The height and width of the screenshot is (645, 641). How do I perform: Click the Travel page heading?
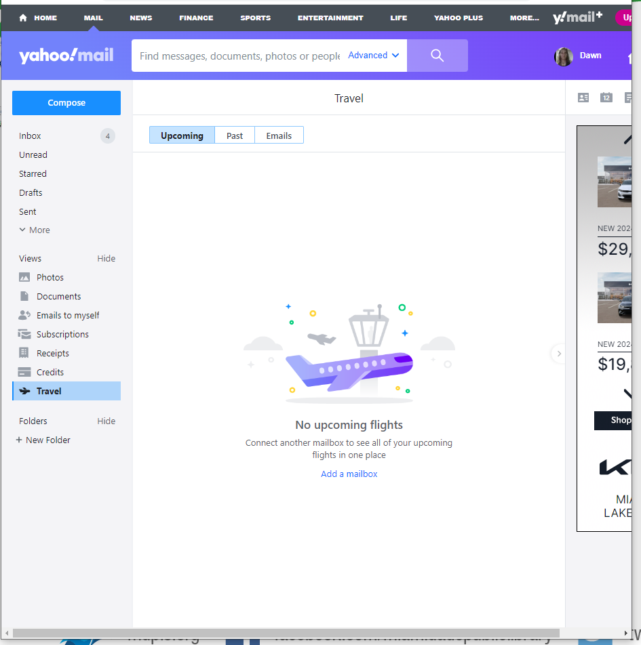pyautogui.click(x=349, y=98)
